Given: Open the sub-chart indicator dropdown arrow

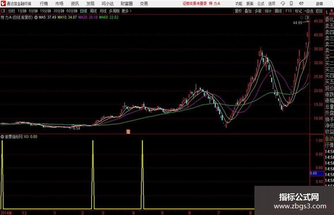Looking at the screenshot, I should point(2,137).
